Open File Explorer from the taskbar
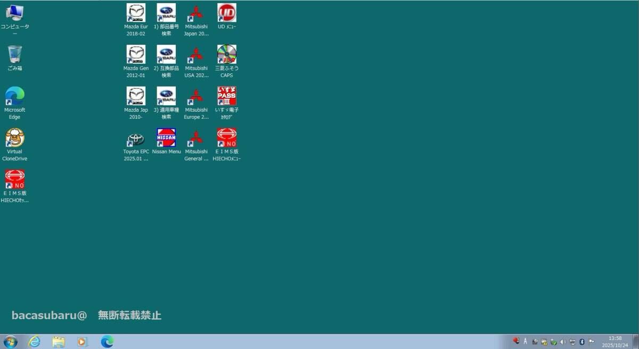 pos(59,342)
